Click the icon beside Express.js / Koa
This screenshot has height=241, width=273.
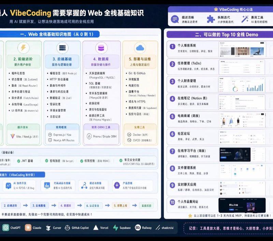coord(50,134)
